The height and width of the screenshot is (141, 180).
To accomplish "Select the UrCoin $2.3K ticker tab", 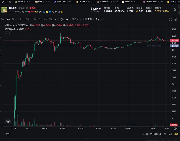I will point(84,2).
